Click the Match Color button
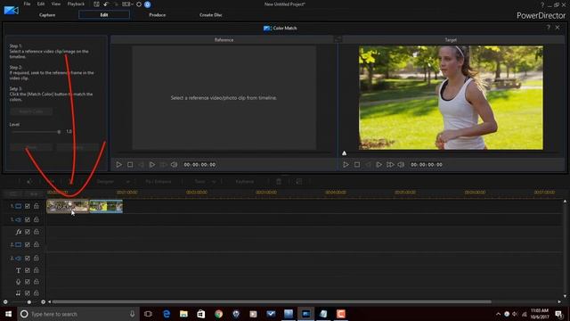Image resolution: width=570 pixels, height=321 pixels. 31,111
